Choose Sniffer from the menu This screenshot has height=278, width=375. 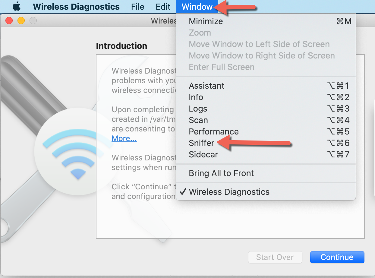click(x=202, y=143)
